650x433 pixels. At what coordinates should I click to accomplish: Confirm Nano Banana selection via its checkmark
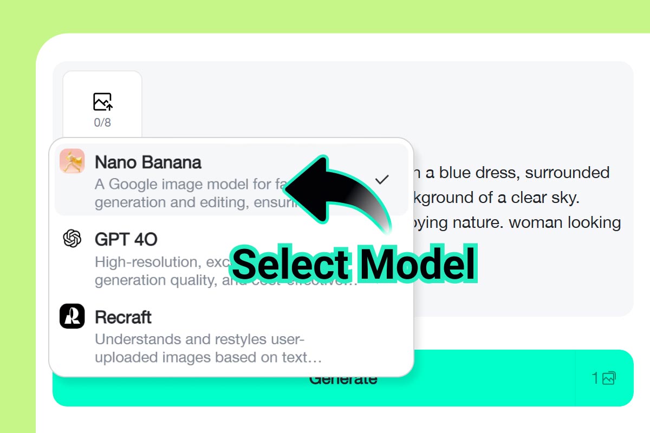[x=382, y=178]
